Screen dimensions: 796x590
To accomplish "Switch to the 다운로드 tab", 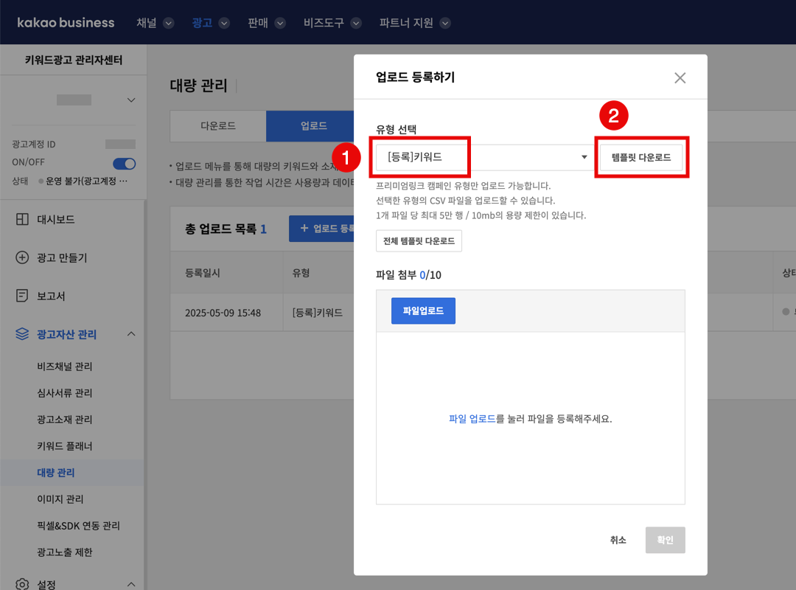I will click(x=217, y=125).
